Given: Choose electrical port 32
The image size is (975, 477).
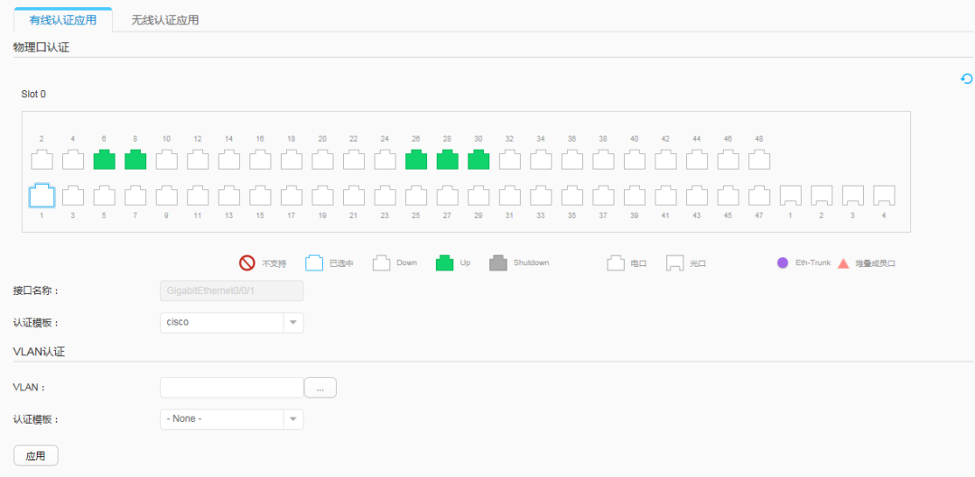Looking at the screenshot, I should 510,160.
